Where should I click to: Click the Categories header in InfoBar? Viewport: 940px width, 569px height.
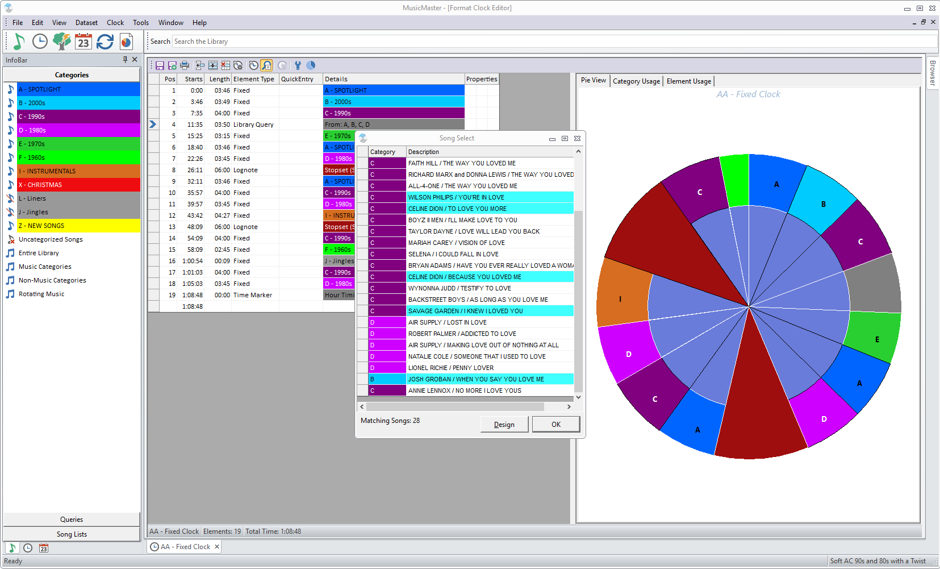click(72, 75)
